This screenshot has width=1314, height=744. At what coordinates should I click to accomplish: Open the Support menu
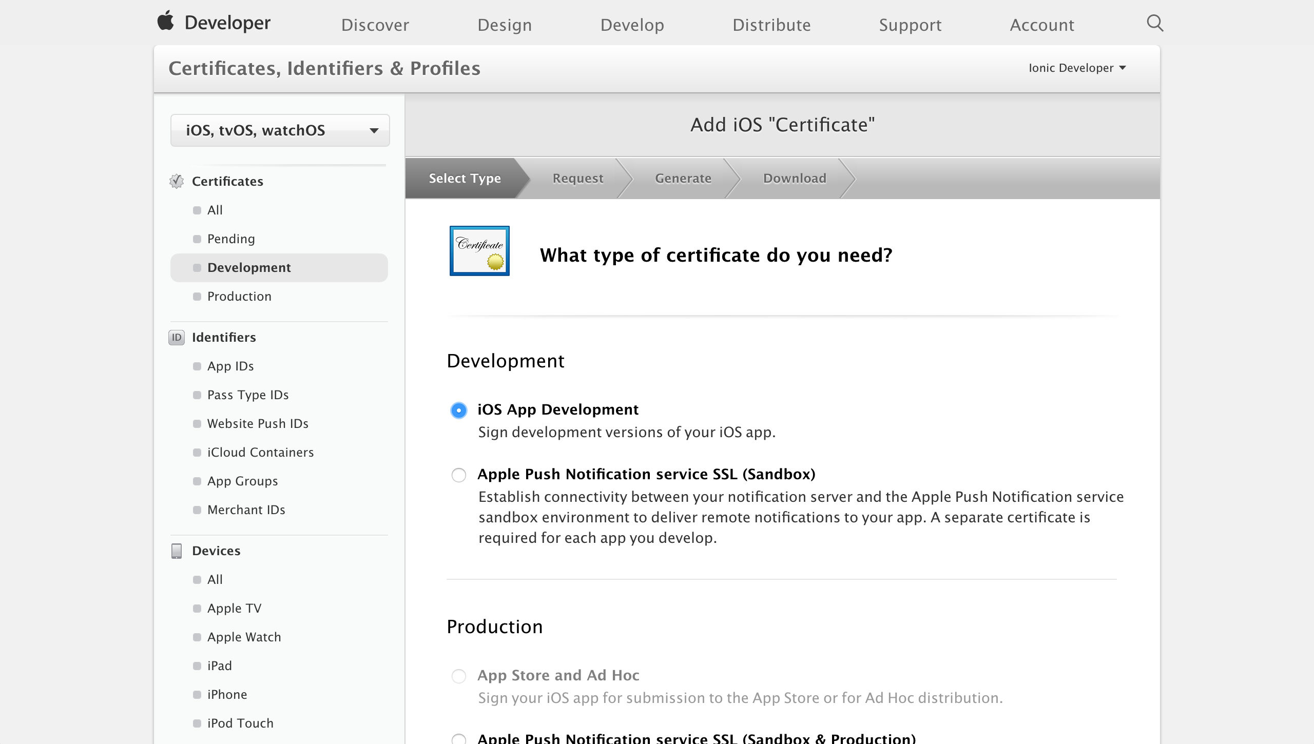tap(910, 25)
